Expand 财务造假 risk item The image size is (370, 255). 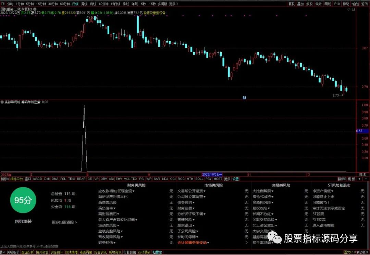click(x=186, y=208)
